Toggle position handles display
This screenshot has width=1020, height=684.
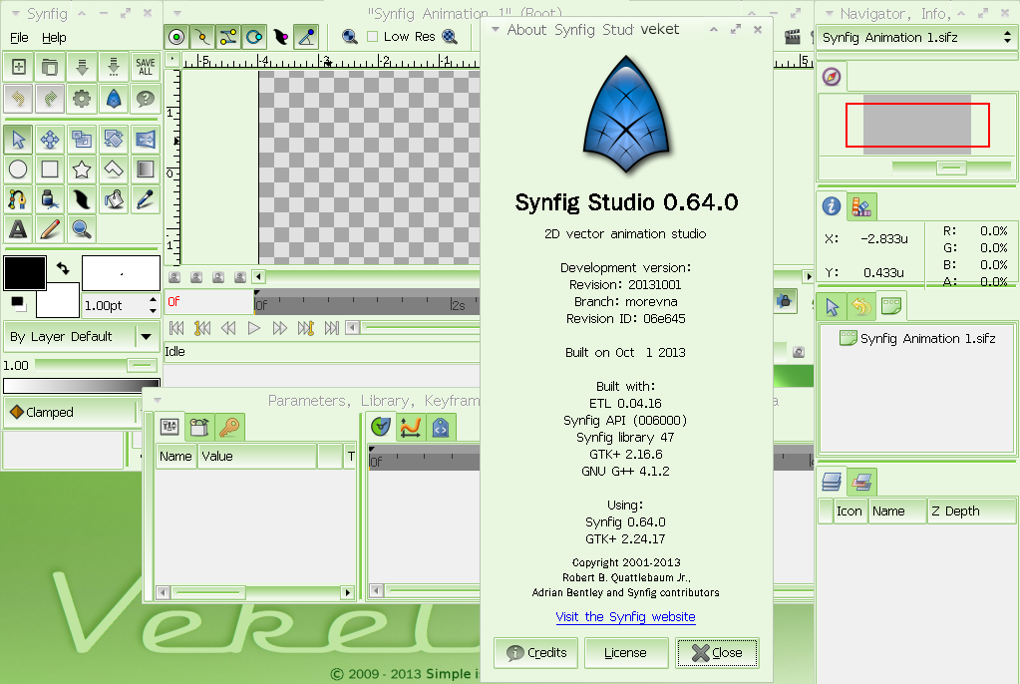click(176, 37)
